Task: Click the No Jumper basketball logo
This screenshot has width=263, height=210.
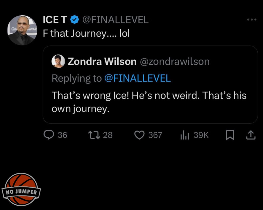Action: click(x=21, y=190)
